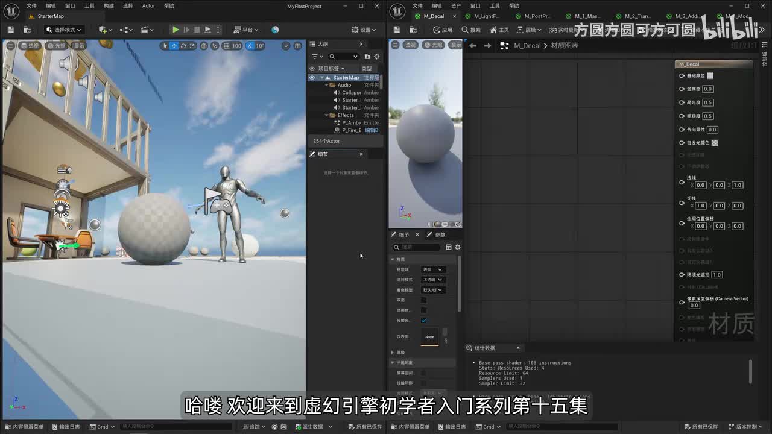Select the translate move gizmo tool

pos(174,46)
